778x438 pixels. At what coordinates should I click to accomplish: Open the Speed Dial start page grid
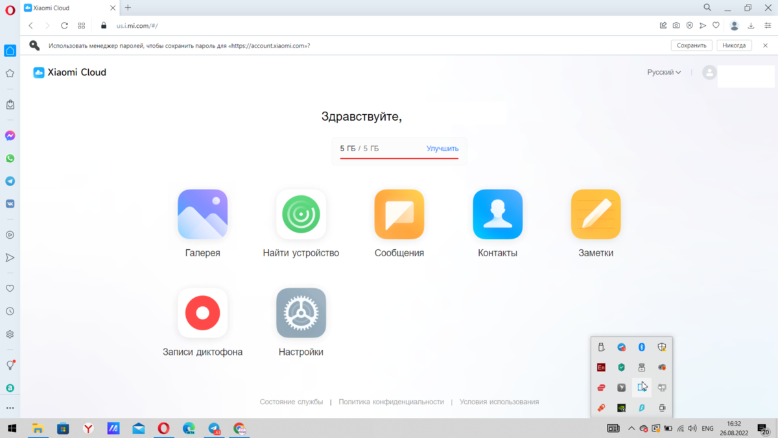coord(81,26)
